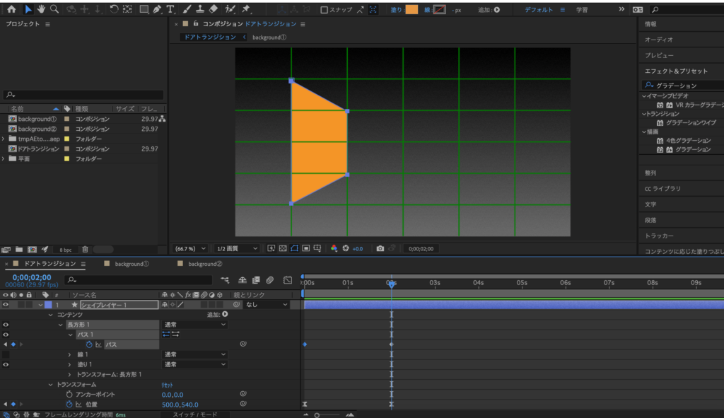This screenshot has width=724, height=418.
Task: Click the orange 塗り fill color swatch
Action: [x=412, y=10]
